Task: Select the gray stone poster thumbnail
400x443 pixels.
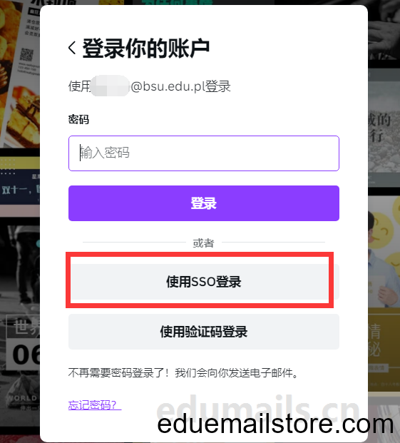Action: [384, 128]
